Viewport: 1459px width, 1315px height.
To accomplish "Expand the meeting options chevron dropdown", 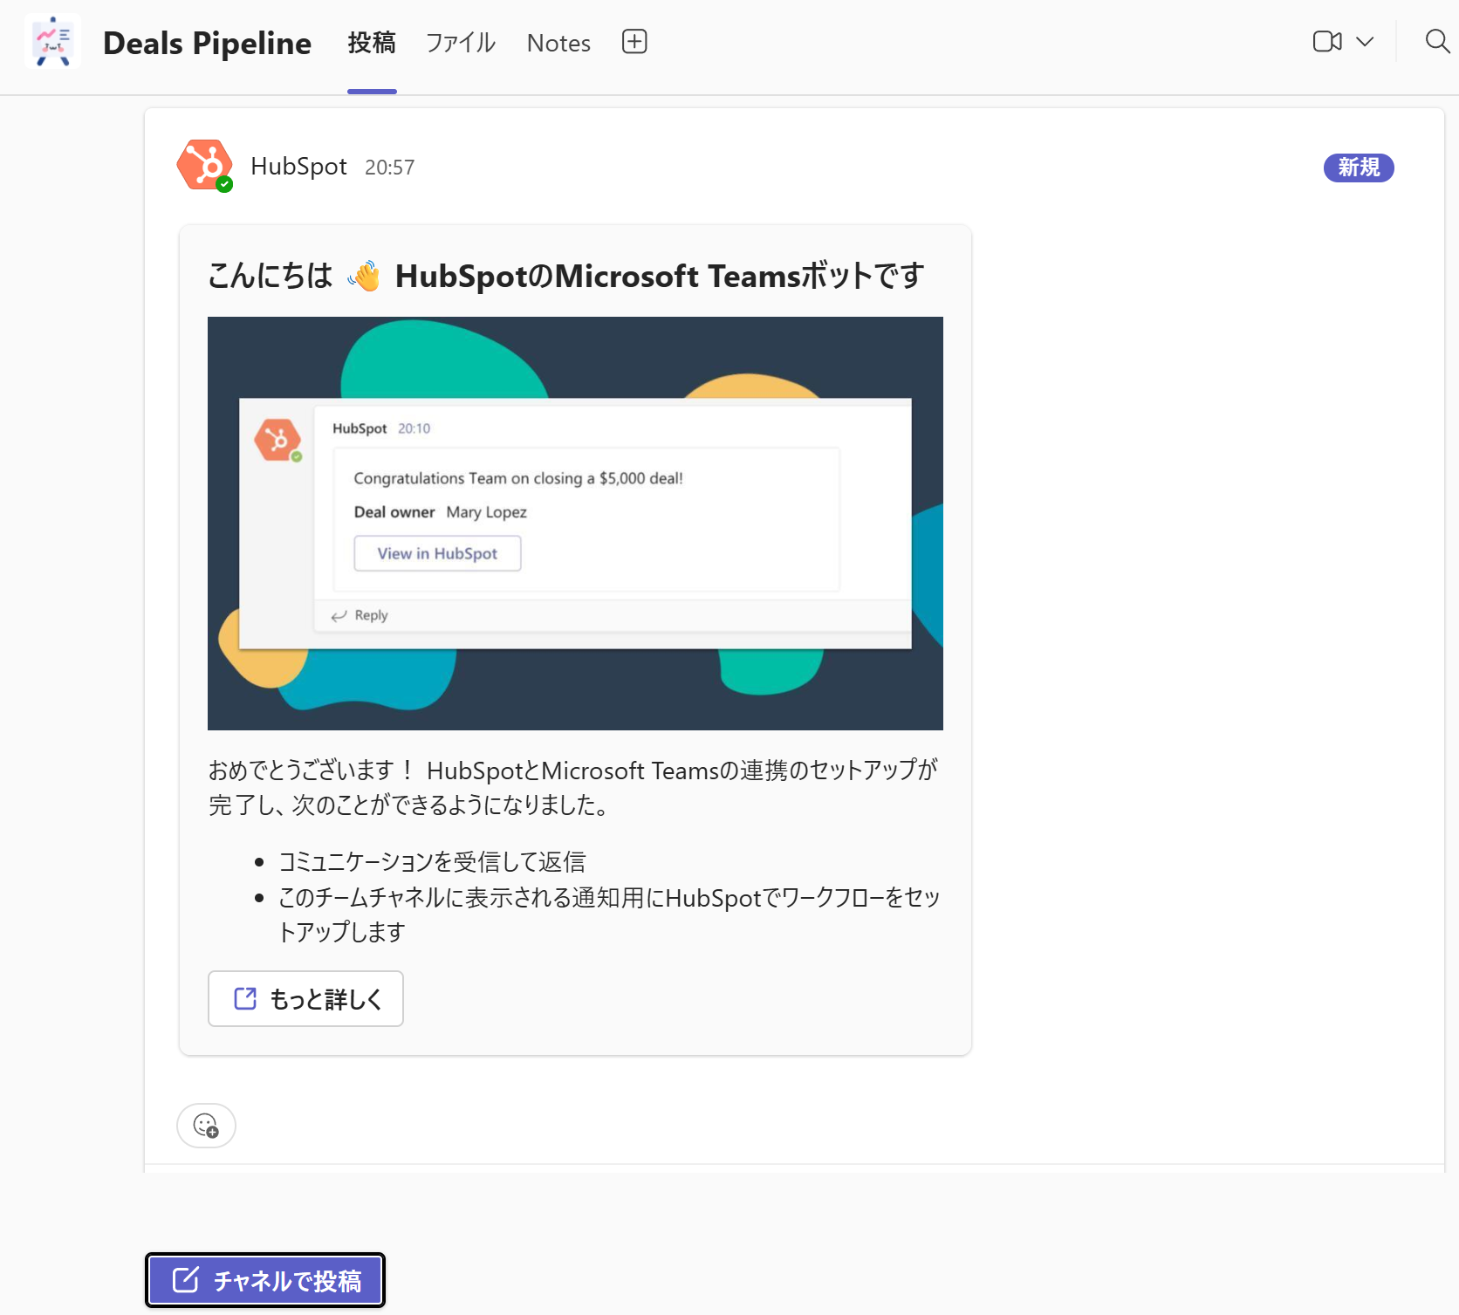I will tap(1365, 42).
